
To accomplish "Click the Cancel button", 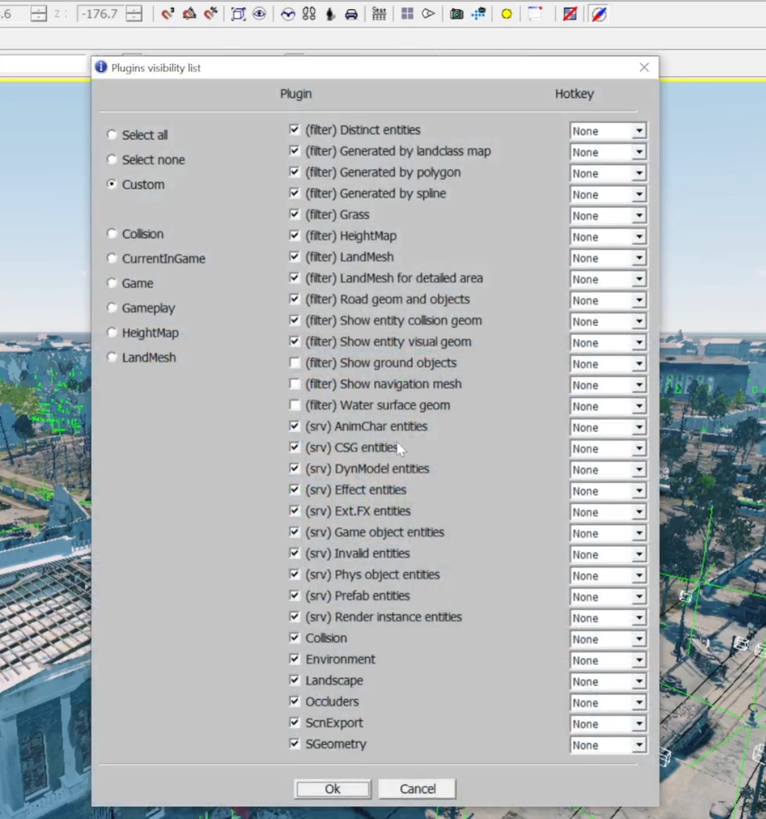I will (417, 789).
